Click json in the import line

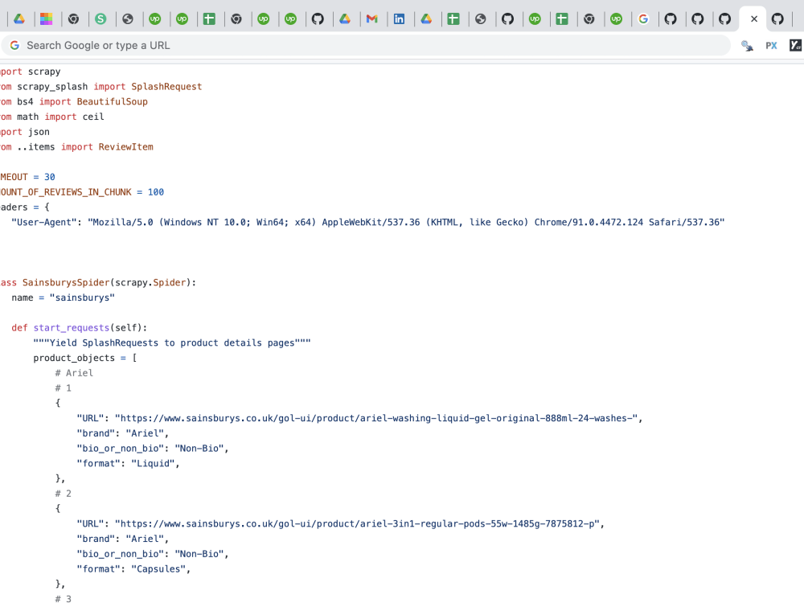(39, 132)
